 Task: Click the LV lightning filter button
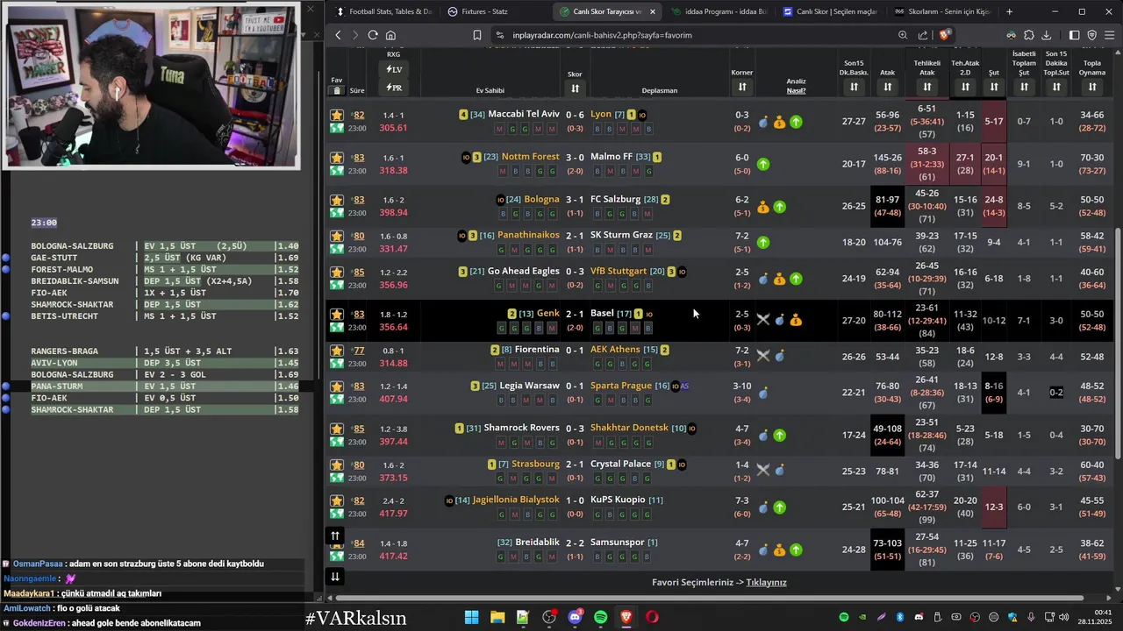(x=393, y=69)
